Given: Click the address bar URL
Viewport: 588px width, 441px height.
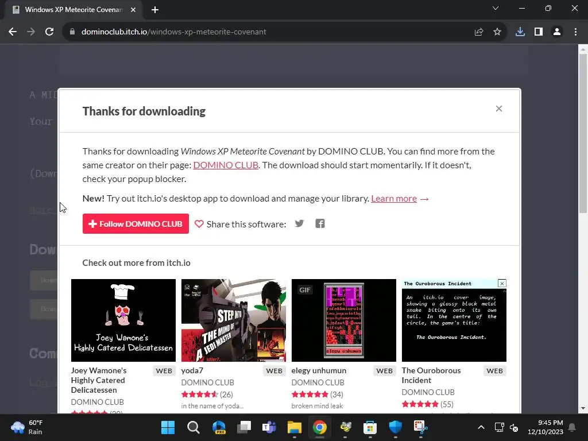Looking at the screenshot, I should (173, 32).
